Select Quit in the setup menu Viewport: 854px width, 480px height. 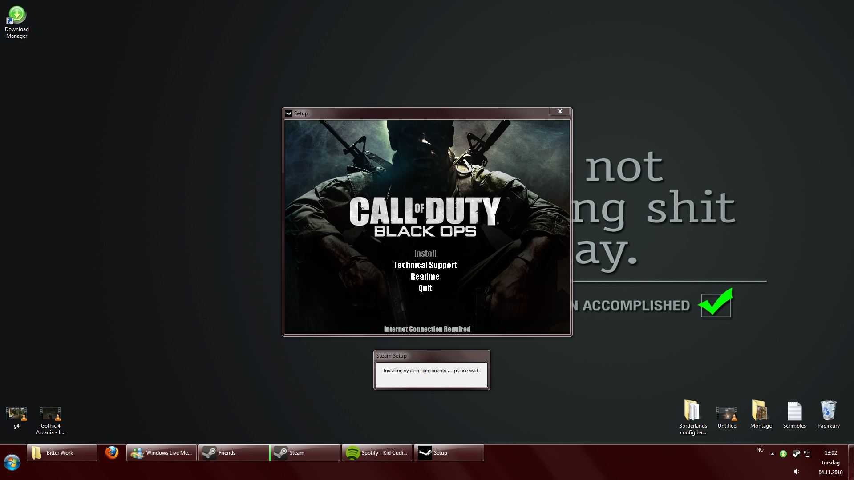click(425, 288)
